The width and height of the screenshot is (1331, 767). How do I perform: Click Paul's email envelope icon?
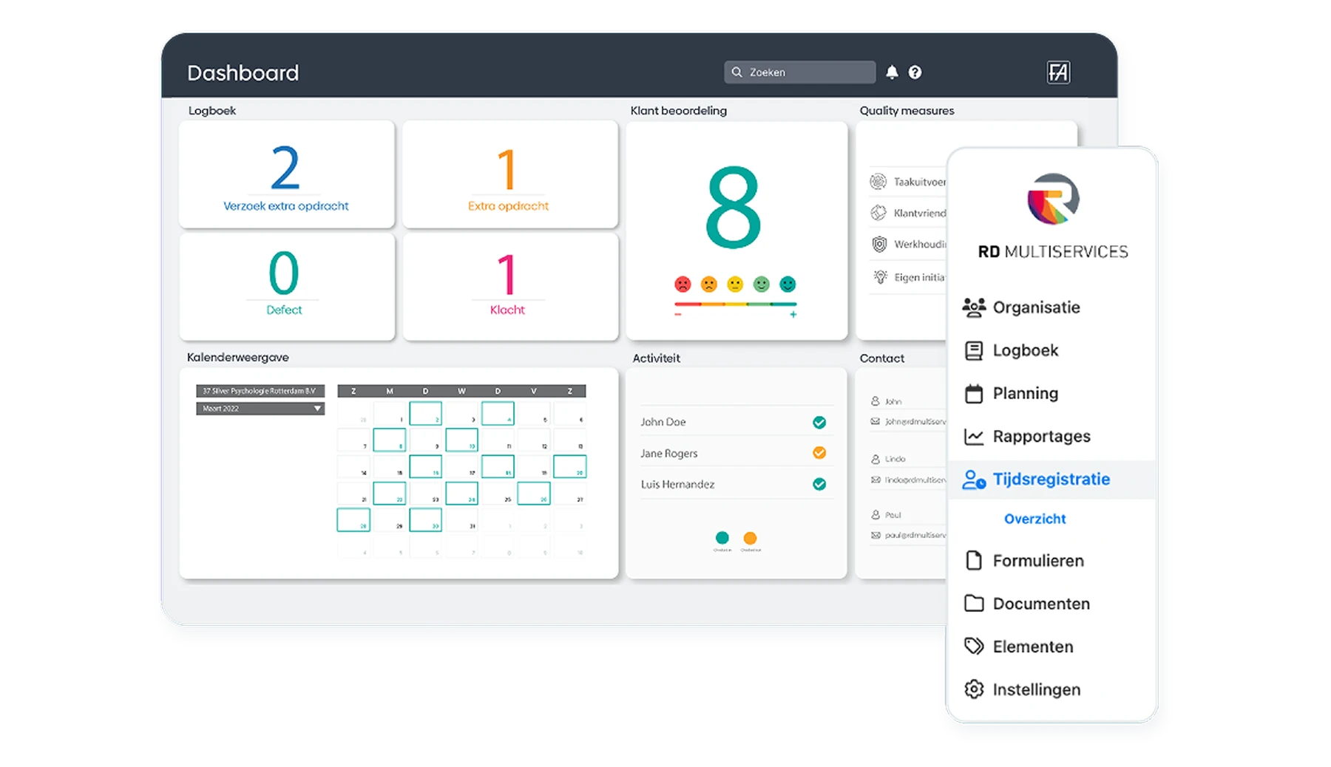click(876, 535)
